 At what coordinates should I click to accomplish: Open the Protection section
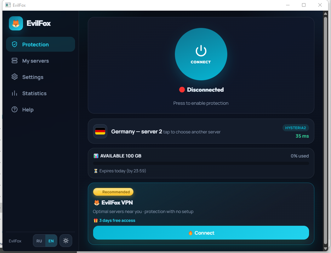tap(40, 44)
